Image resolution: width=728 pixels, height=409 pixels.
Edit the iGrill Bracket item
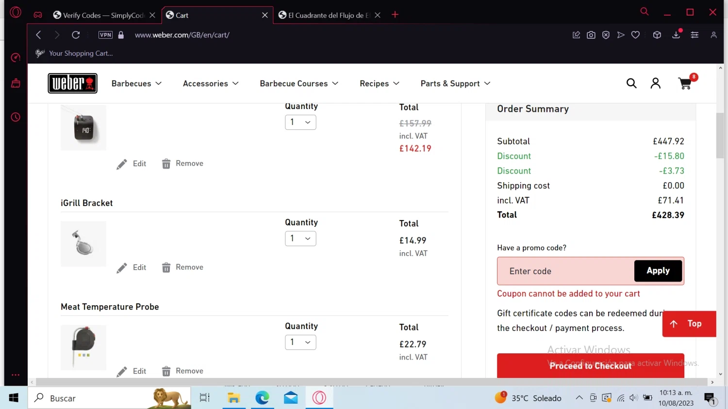point(132,267)
